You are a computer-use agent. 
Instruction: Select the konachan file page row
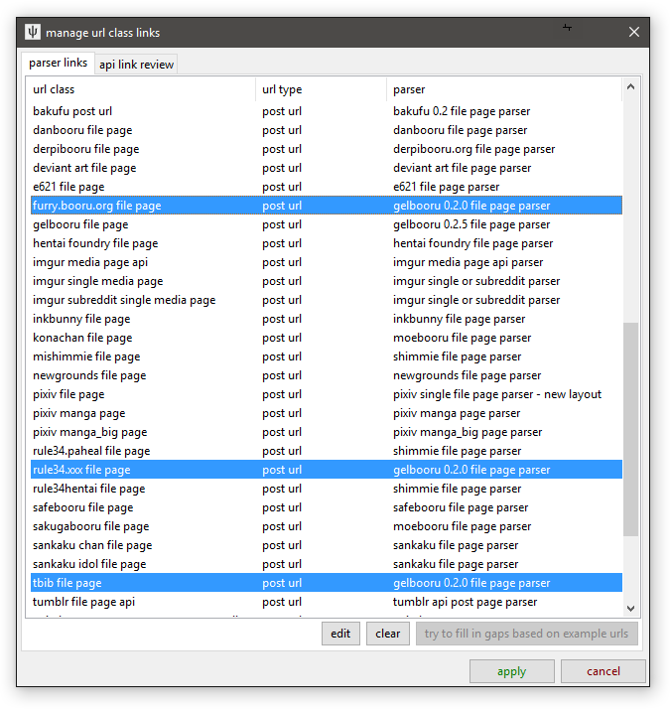pos(327,338)
